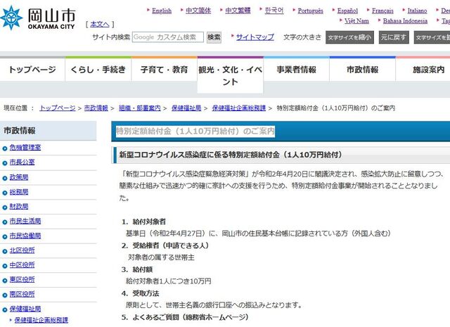
Task: Open sidebar link 政策局
Action: tap(19, 177)
